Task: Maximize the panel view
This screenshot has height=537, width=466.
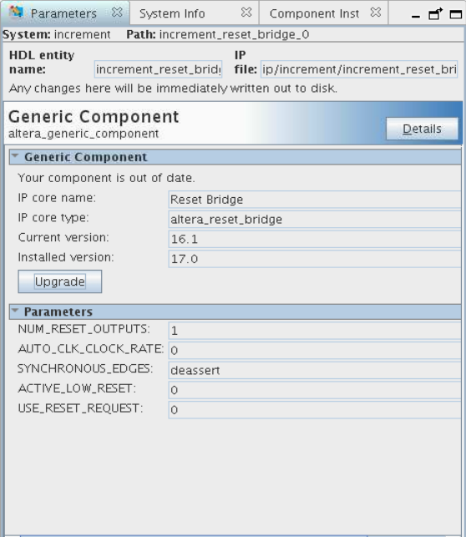Action: [x=456, y=14]
